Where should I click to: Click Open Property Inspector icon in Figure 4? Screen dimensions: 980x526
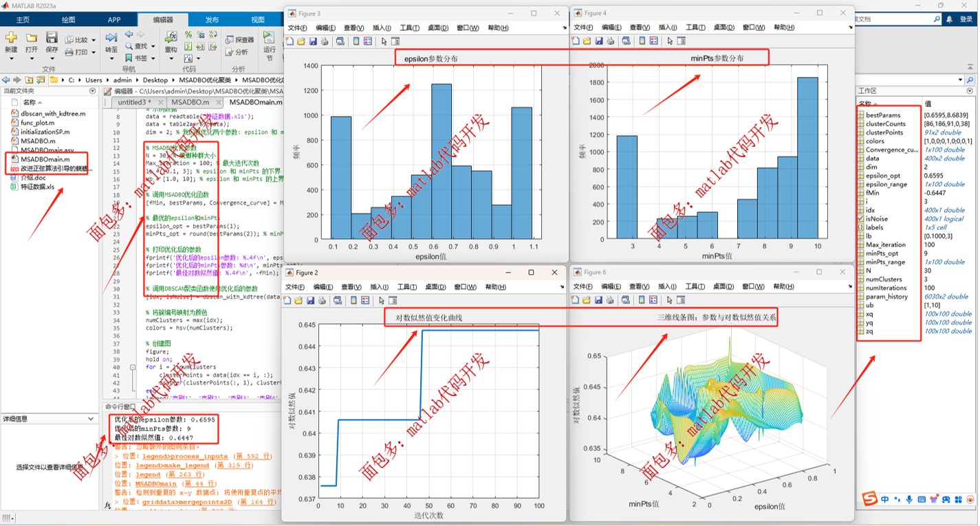[682, 41]
